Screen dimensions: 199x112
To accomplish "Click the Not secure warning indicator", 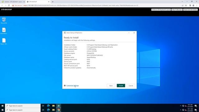I will (x=17, y=6).
